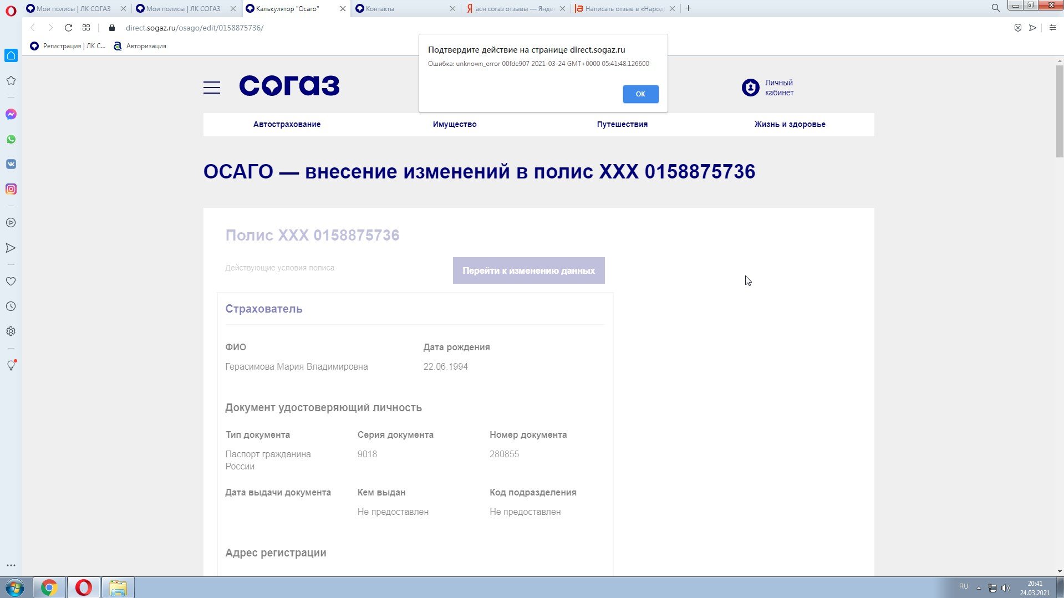Screen dimensions: 1064x598
Task: Click the Страхователь section heading
Action: tap(264, 309)
